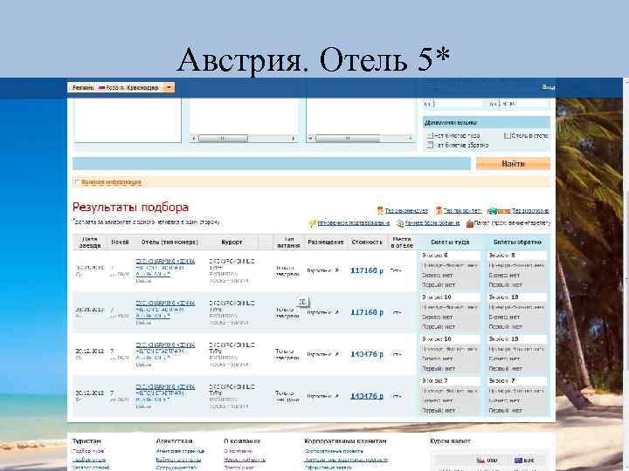
Task: Open the 'Мгновенное подтверждение' link
Action: click(x=354, y=223)
